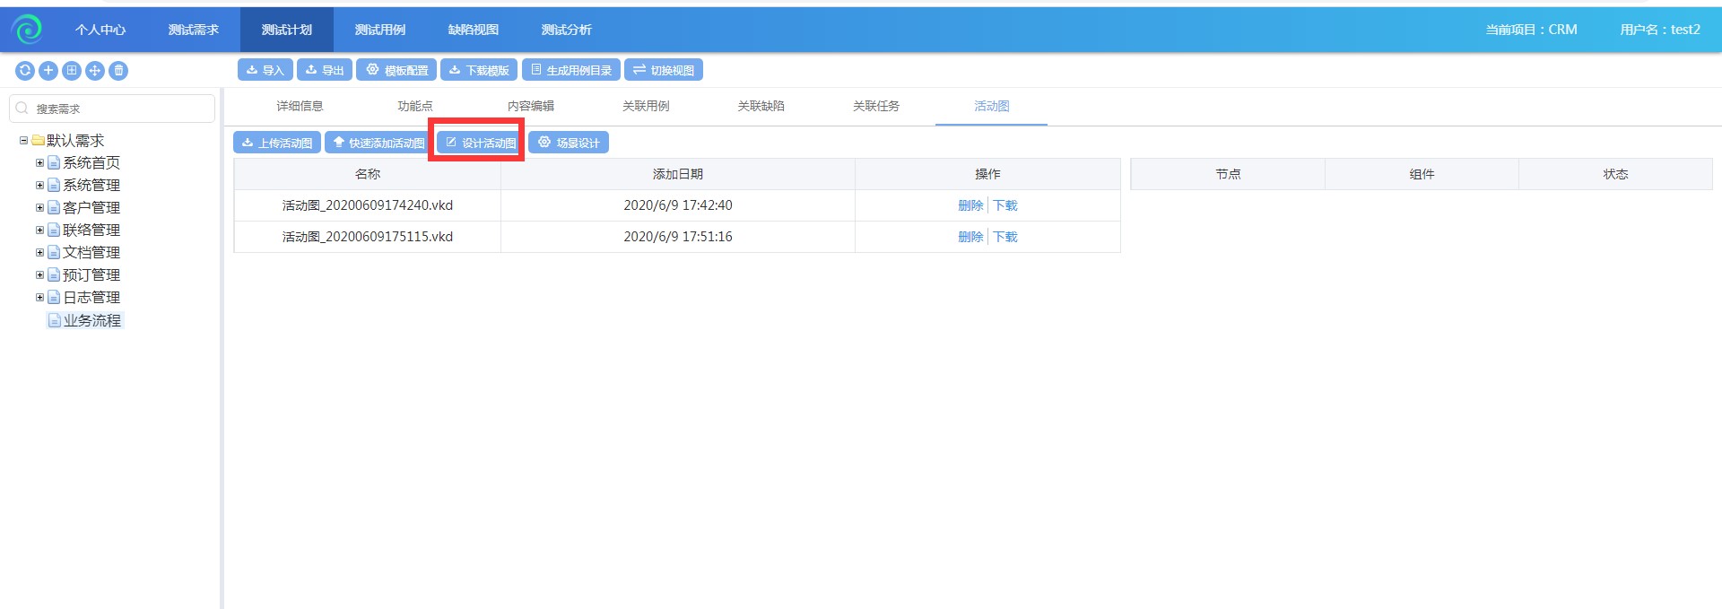Click the refresh icon above the requirement tree
This screenshot has width=1722, height=609.
[25, 71]
